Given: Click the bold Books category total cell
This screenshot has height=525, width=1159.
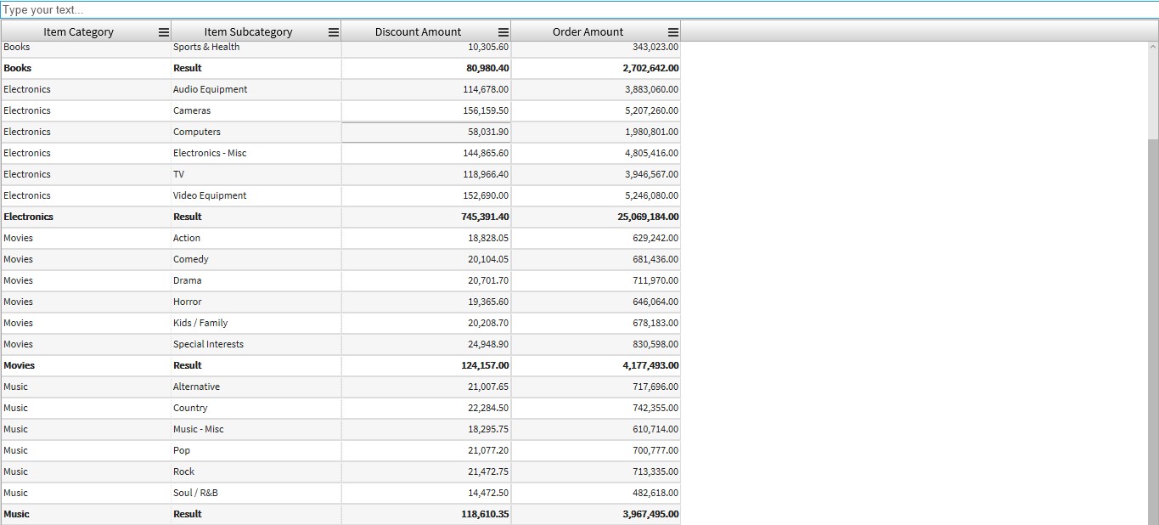Looking at the screenshot, I should 18,68.
